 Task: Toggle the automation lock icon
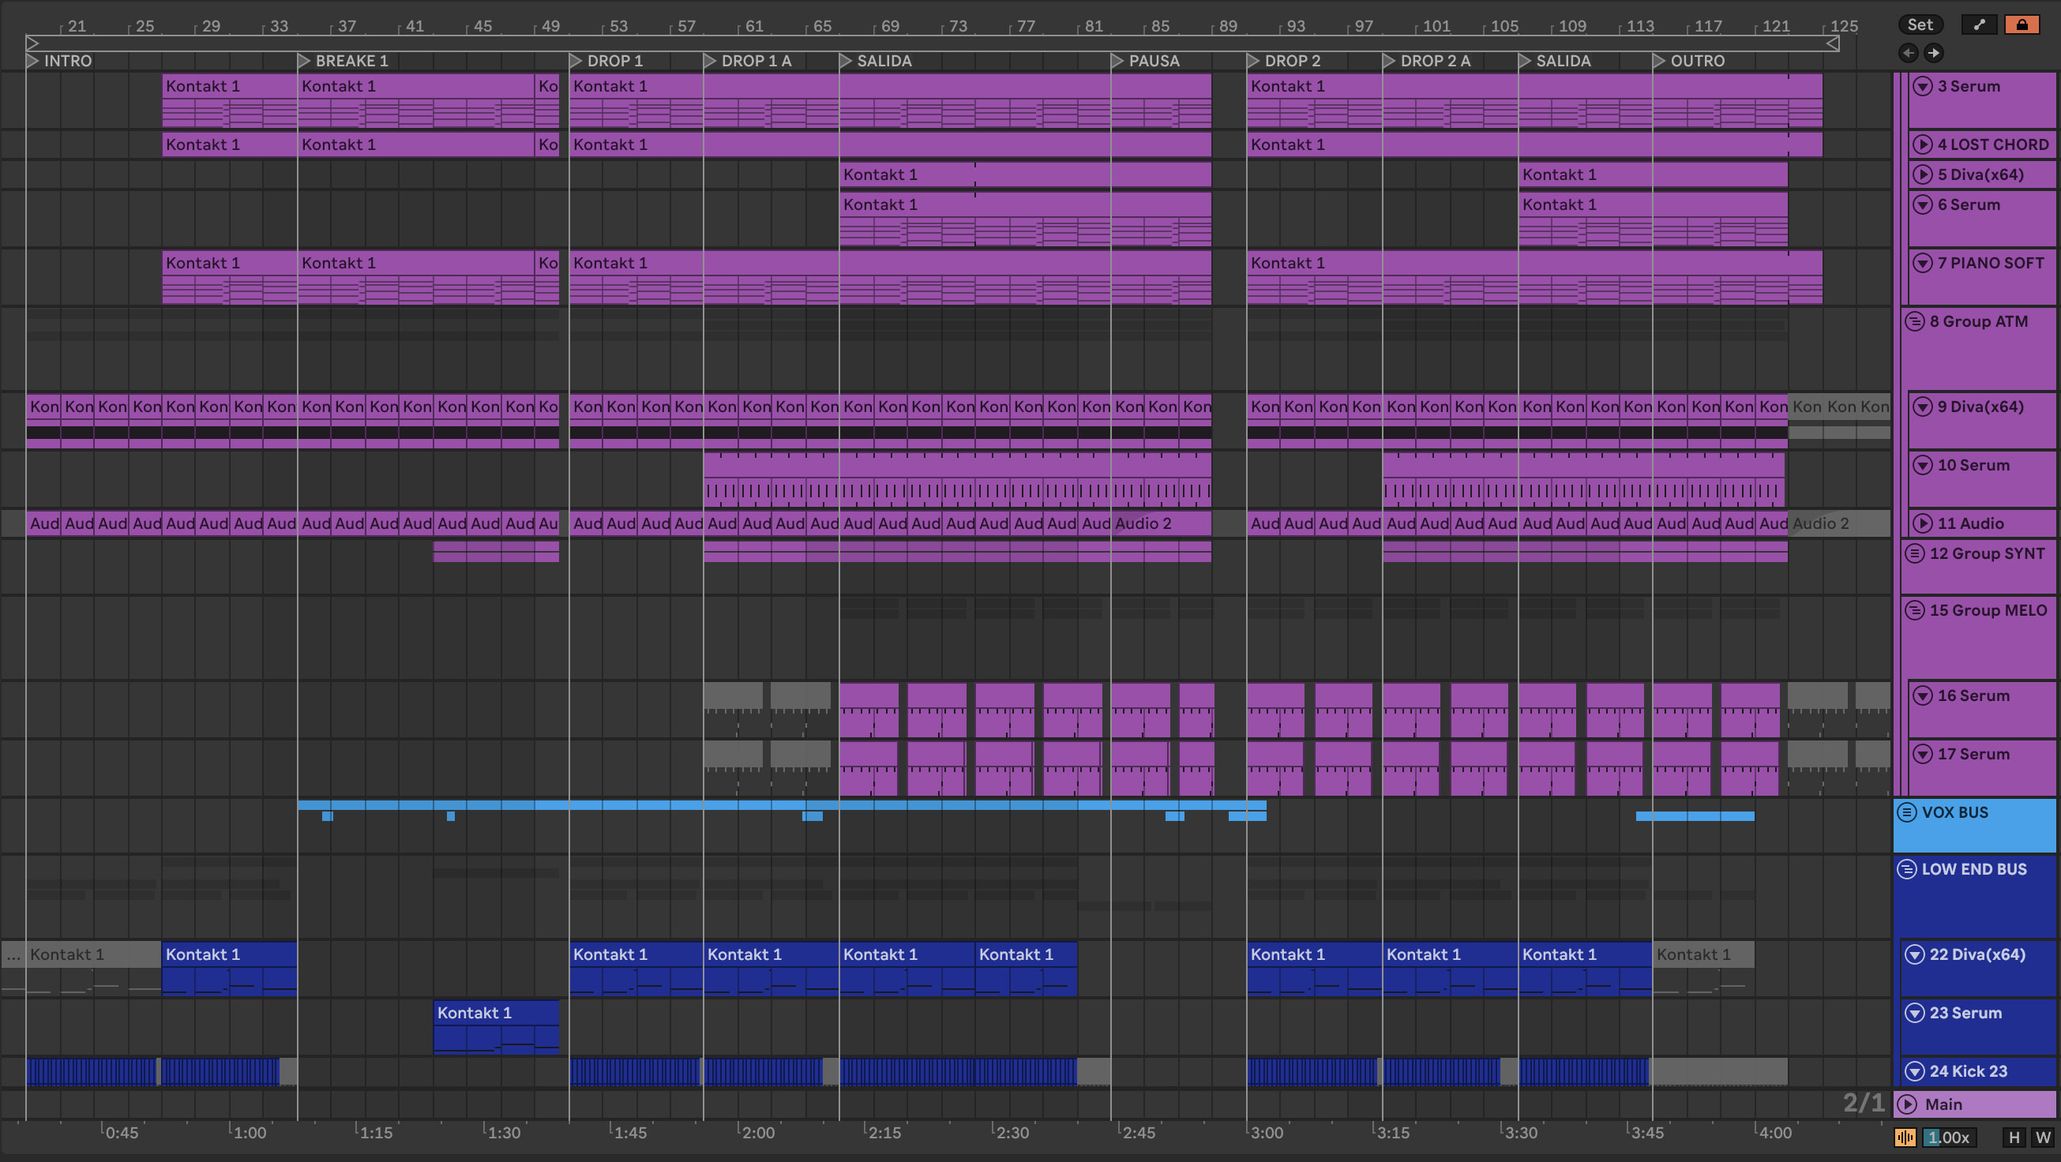tap(2021, 24)
